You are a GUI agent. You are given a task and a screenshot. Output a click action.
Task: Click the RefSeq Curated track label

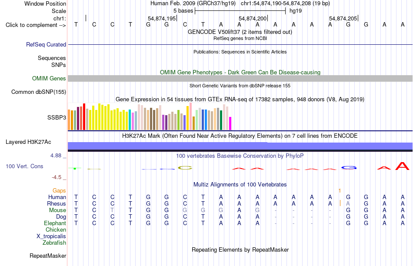[x=46, y=44]
